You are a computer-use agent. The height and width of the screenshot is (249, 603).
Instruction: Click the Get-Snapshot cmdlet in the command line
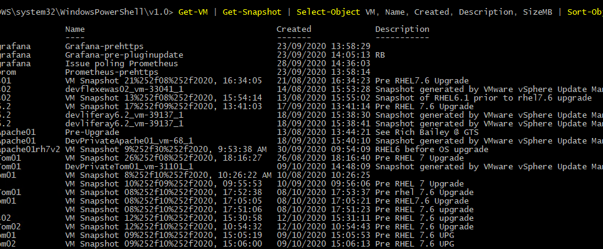pyautogui.click(x=252, y=12)
